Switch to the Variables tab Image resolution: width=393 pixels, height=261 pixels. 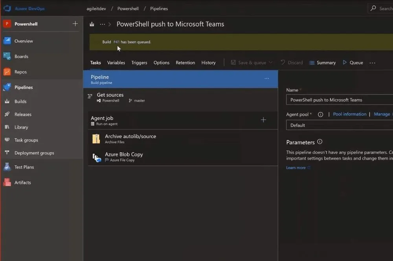click(x=116, y=62)
